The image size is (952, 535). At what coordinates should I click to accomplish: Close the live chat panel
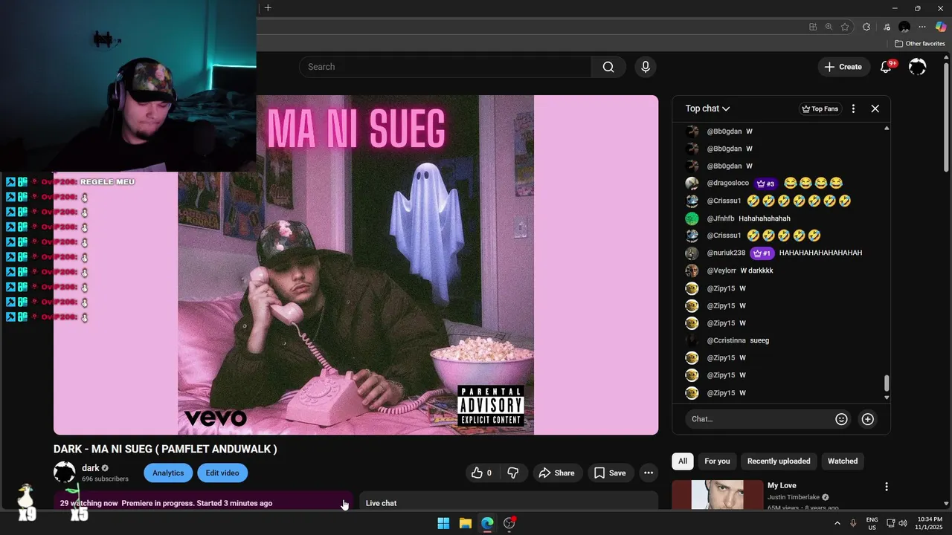[x=875, y=108]
